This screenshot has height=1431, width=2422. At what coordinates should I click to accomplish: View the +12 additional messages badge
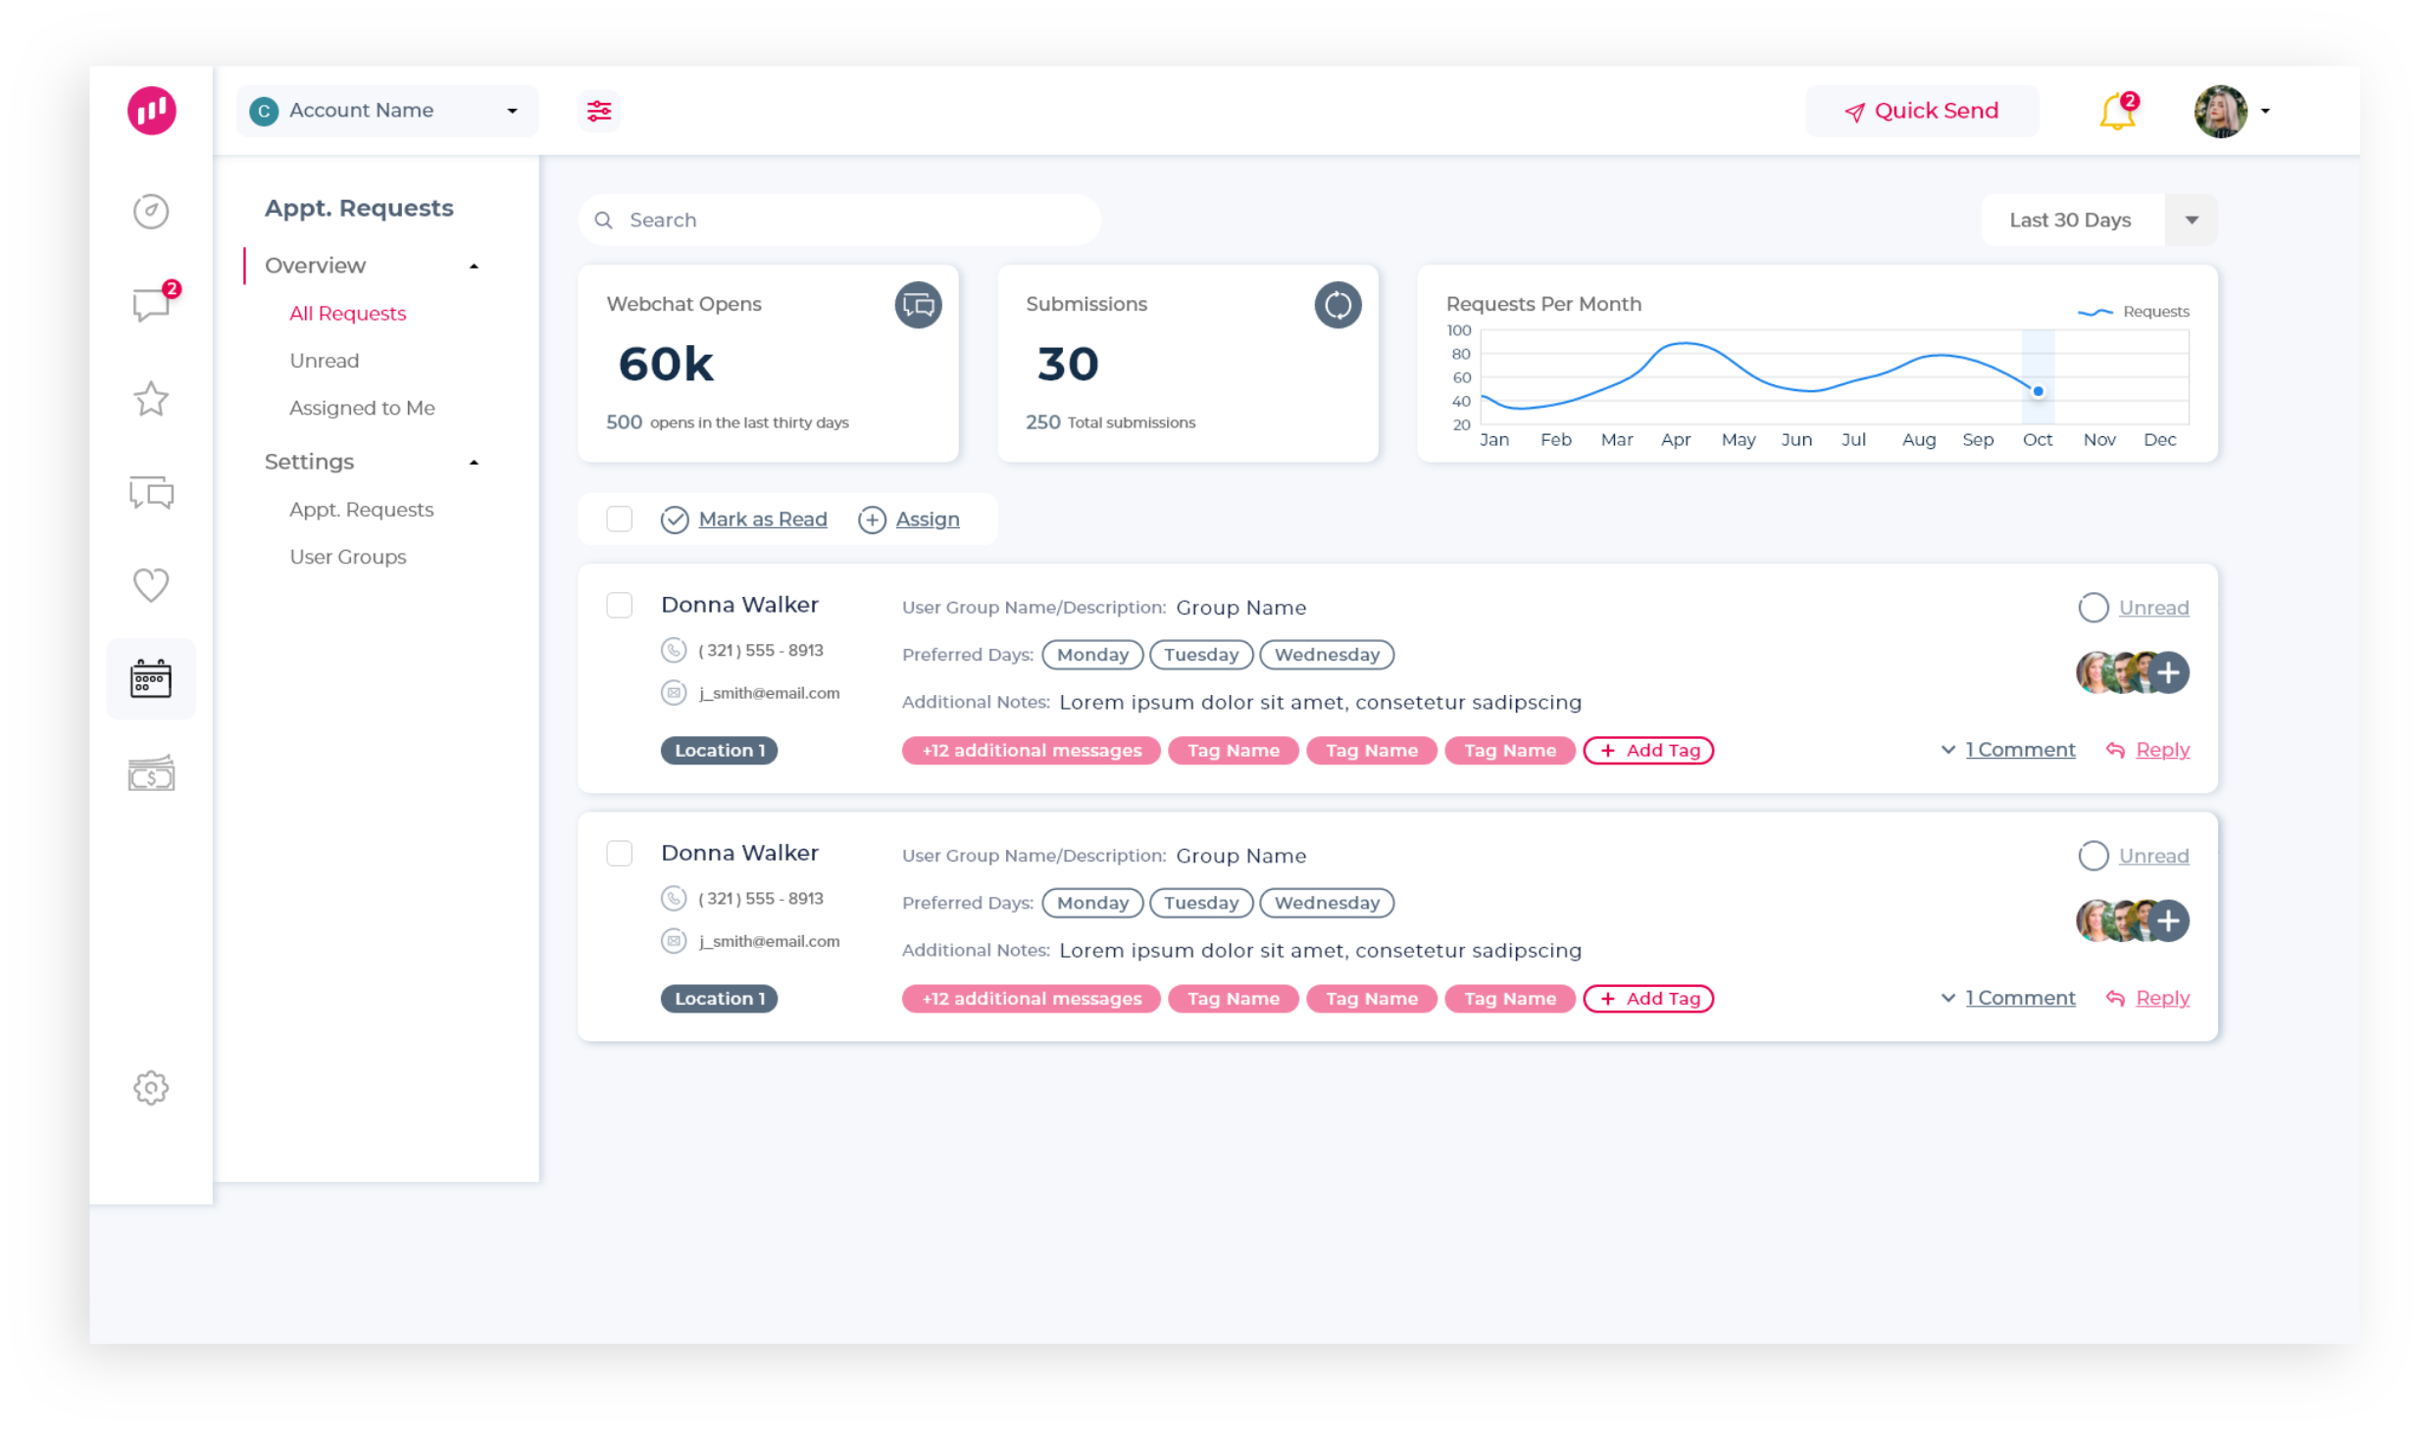[x=1031, y=750]
